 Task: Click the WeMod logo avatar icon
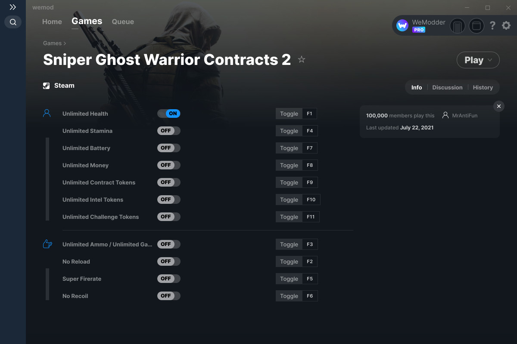(402, 26)
